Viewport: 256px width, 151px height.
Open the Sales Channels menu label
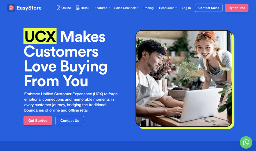click(x=125, y=8)
